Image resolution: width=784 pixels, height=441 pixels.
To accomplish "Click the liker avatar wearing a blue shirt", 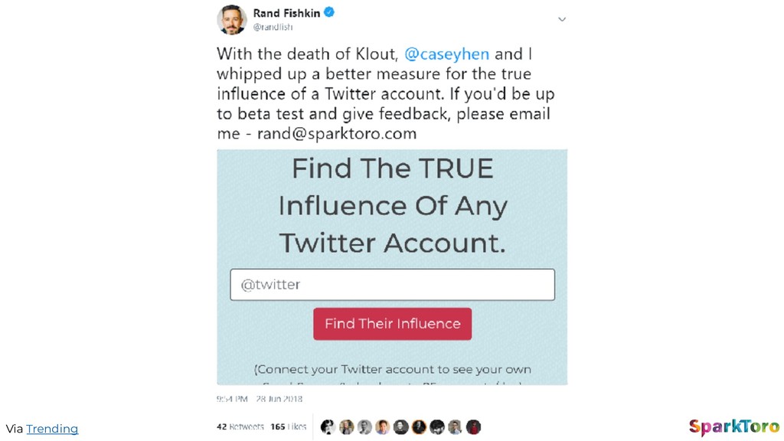I will tap(383, 426).
